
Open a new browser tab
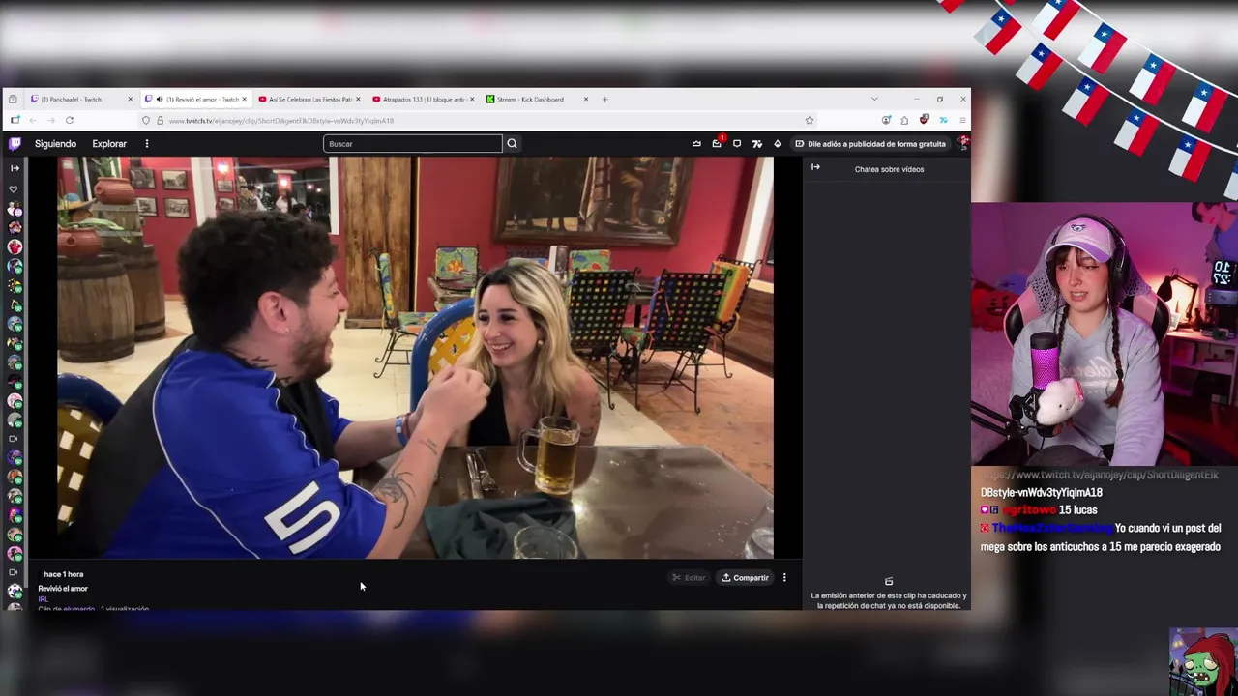[x=605, y=99]
